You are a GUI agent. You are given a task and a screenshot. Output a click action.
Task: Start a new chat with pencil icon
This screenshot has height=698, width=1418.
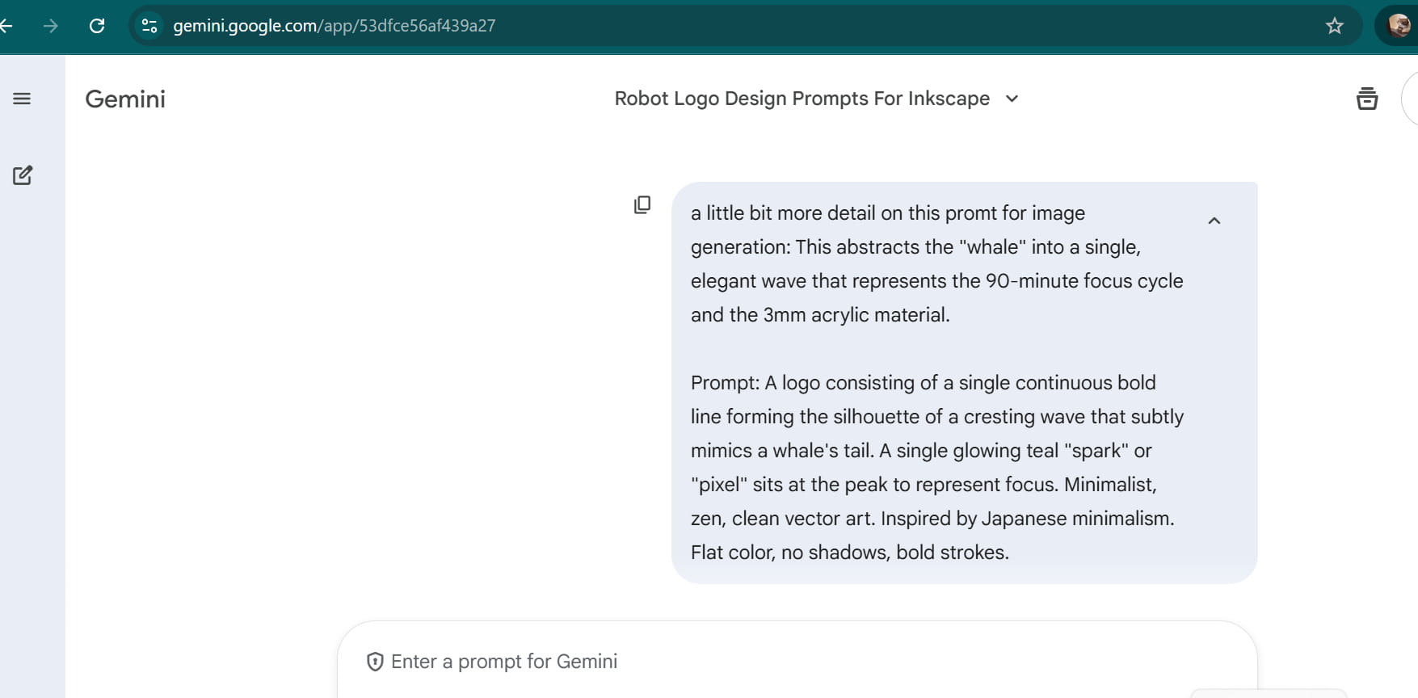[x=23, y=175]
